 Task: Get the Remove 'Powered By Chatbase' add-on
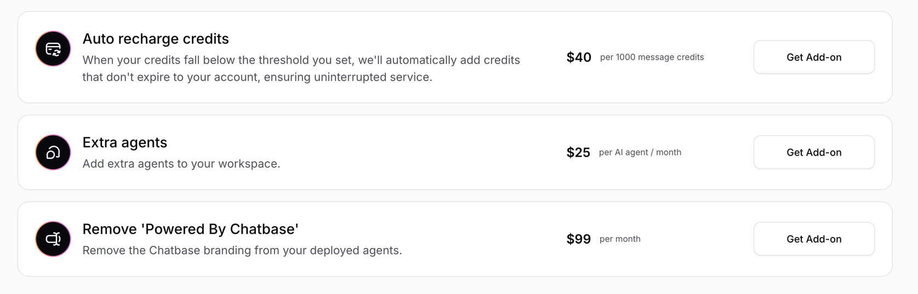click(x=813, y=239)
